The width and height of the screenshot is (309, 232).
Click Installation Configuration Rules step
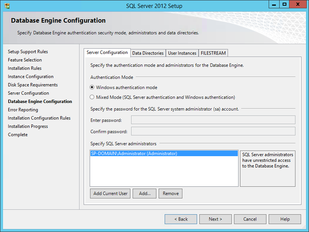click(39, 118)
